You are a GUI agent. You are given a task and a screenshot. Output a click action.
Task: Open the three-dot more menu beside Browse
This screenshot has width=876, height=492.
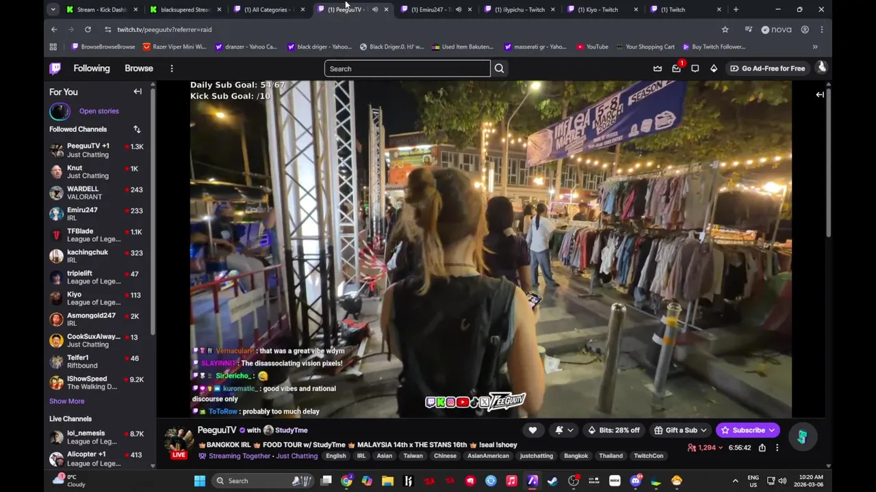(x=172, y=68)
